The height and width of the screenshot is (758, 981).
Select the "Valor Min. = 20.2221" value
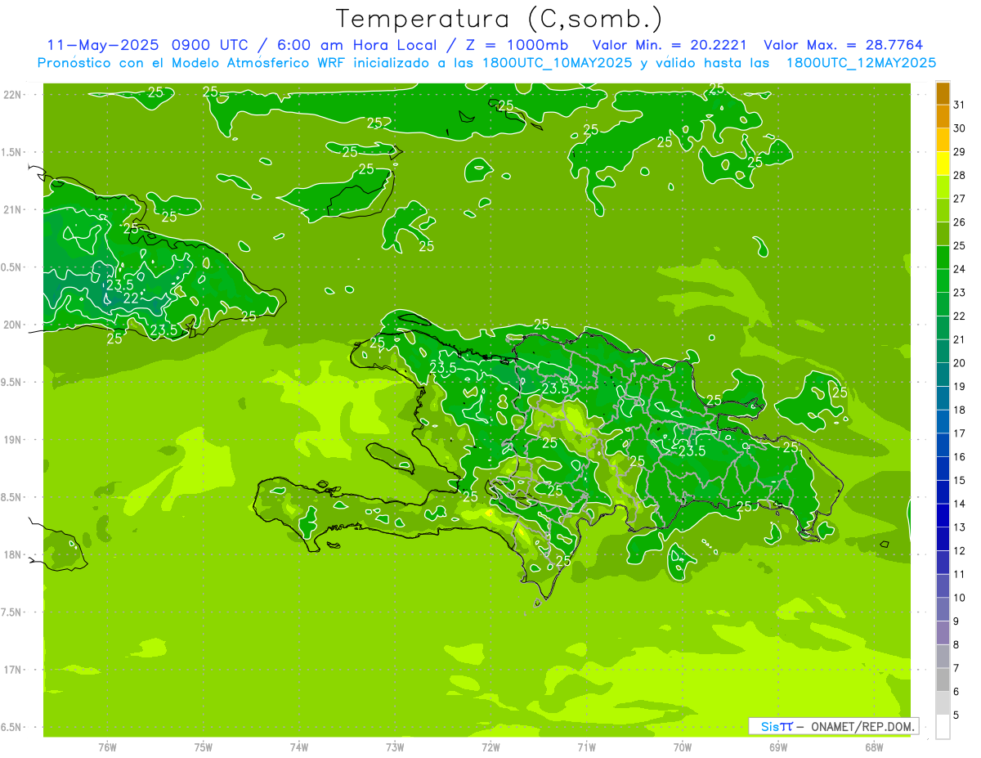[x=670, y=45]
